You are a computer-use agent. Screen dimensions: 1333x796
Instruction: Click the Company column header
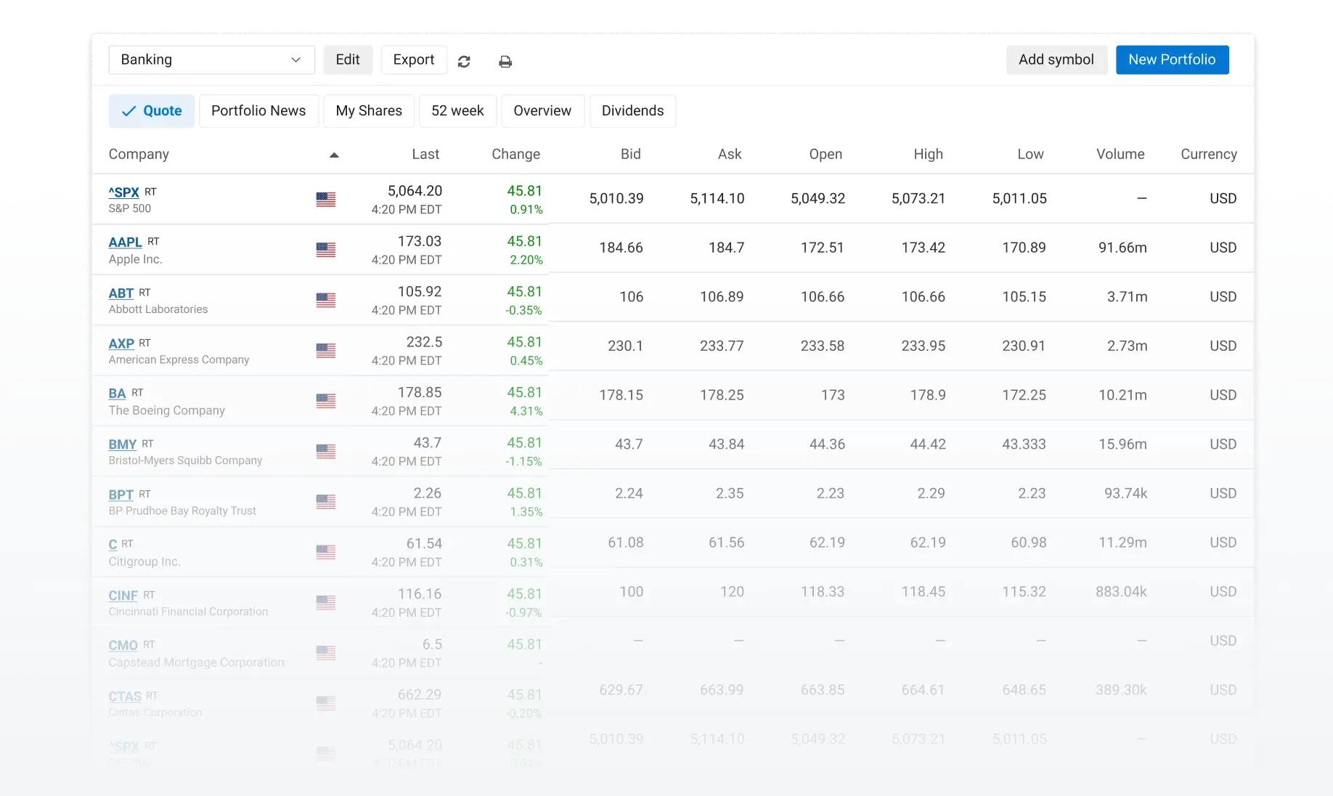tap(139, 154)
